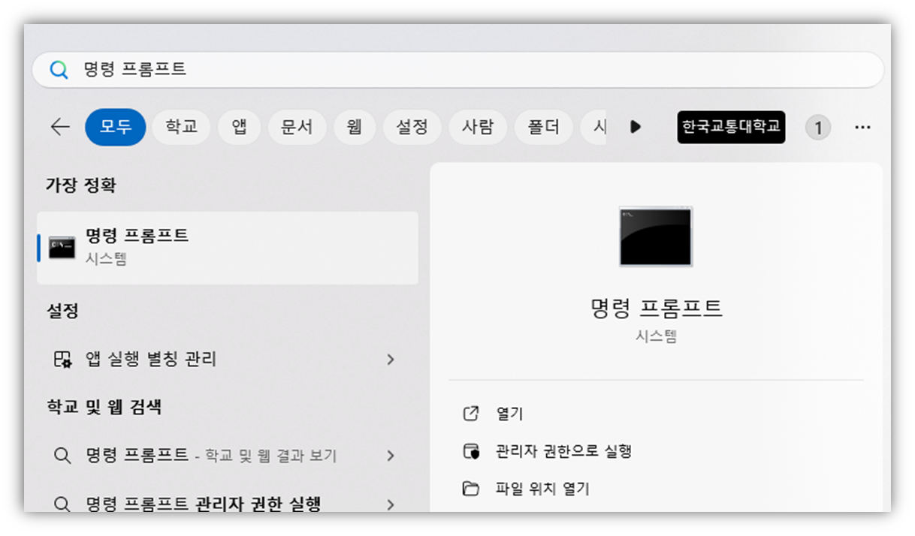Open the 한국교통대학교 account badge

(731, 127)
